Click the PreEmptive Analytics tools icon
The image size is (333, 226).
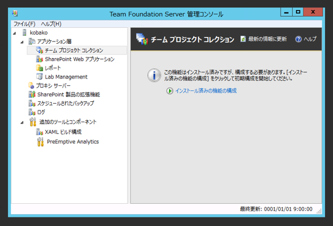40,142
